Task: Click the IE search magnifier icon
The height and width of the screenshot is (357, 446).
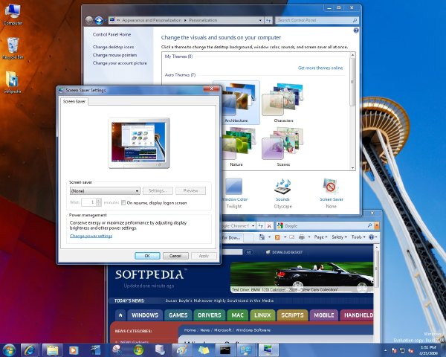Action: coord(369,226)
